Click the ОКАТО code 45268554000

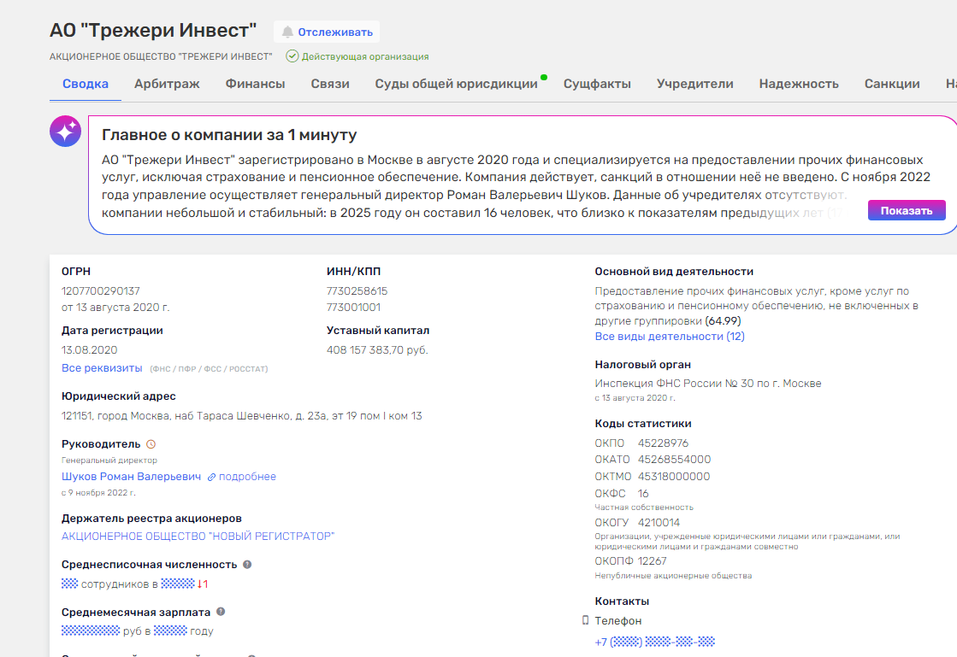(675, 460)
